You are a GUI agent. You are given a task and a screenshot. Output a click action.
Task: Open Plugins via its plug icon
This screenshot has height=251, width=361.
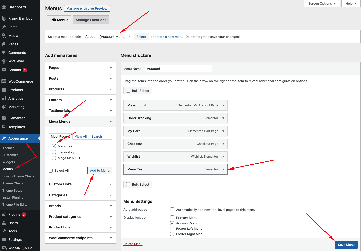coord(4,214)
